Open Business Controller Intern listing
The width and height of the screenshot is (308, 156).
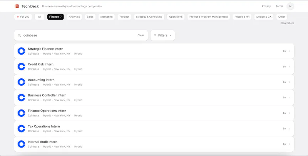pos(154,98)
